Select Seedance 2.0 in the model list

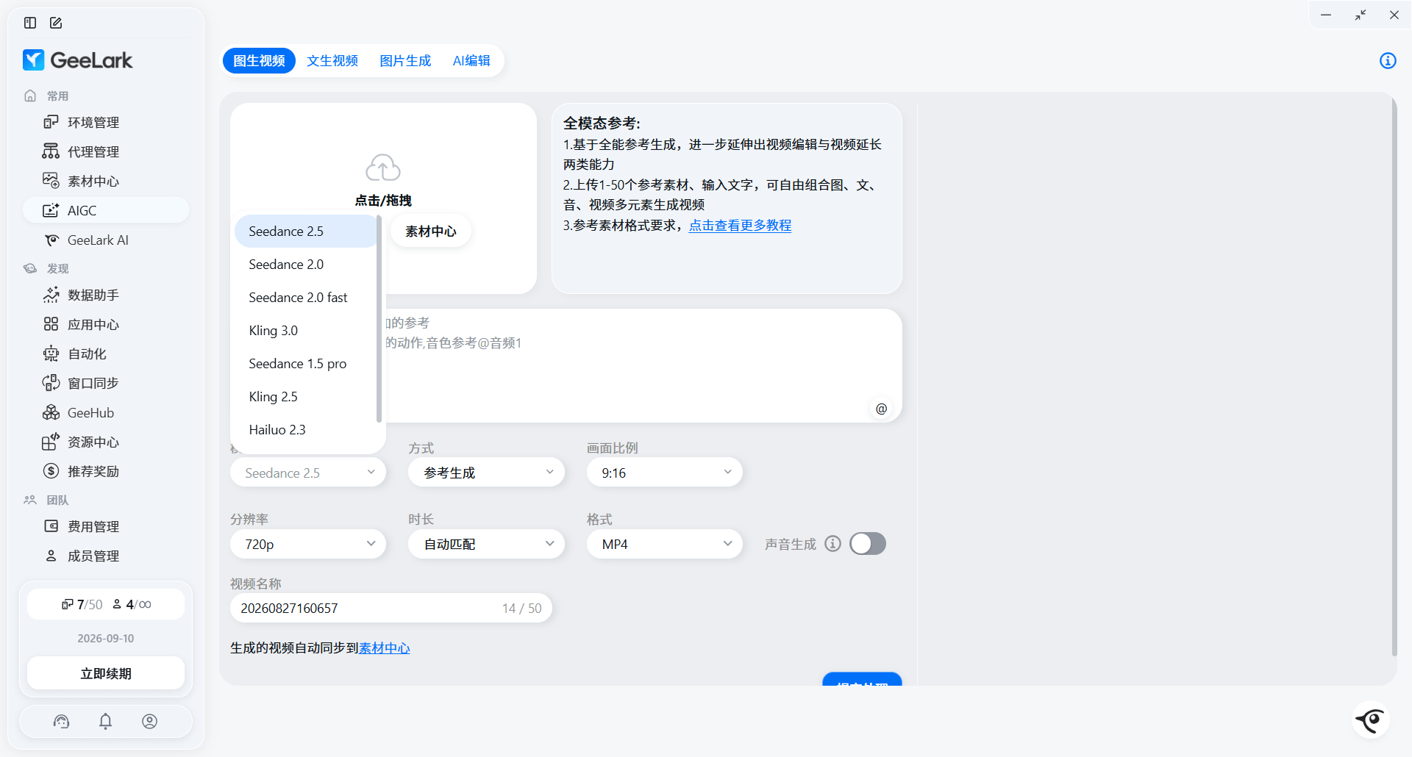[305, 265]
